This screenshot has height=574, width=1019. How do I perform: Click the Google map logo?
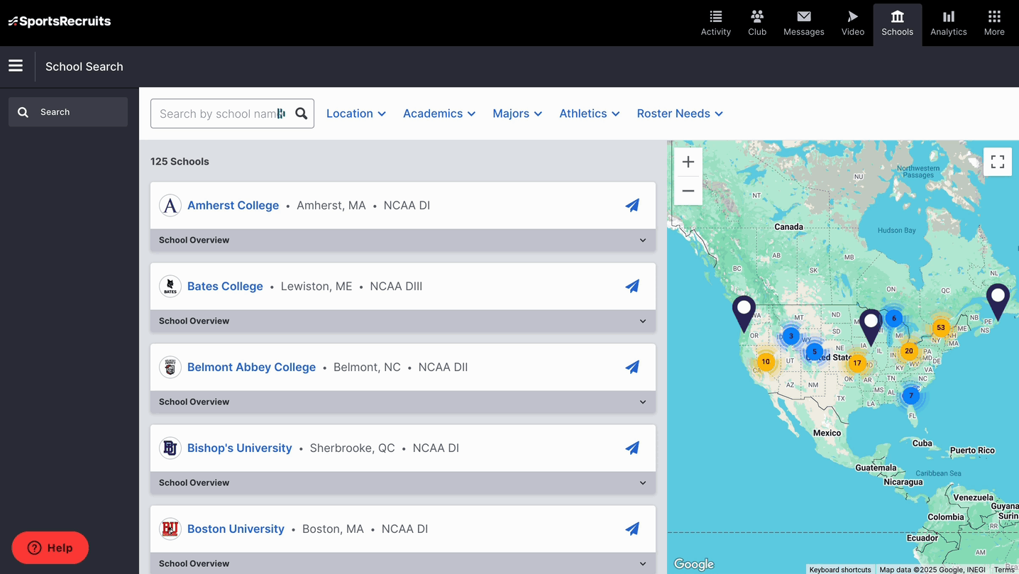pyautogui.click(x=694, y=564)
